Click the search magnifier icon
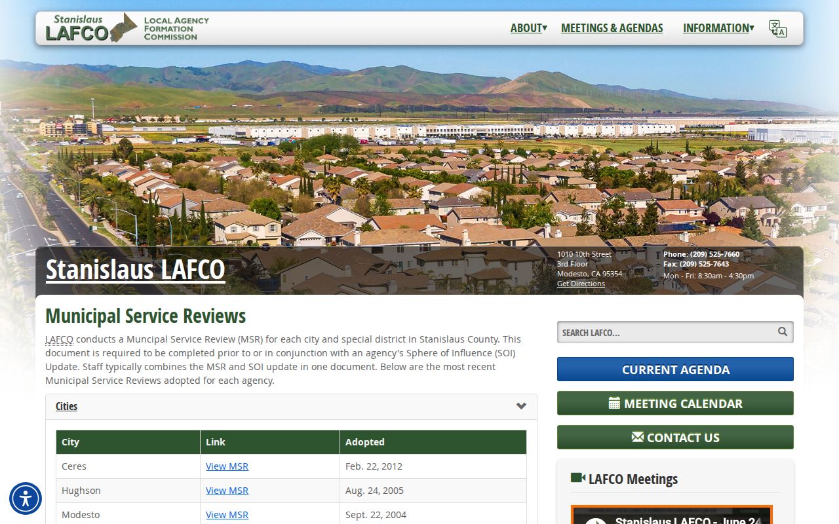 pyautogui.click(x=783, y=331)
